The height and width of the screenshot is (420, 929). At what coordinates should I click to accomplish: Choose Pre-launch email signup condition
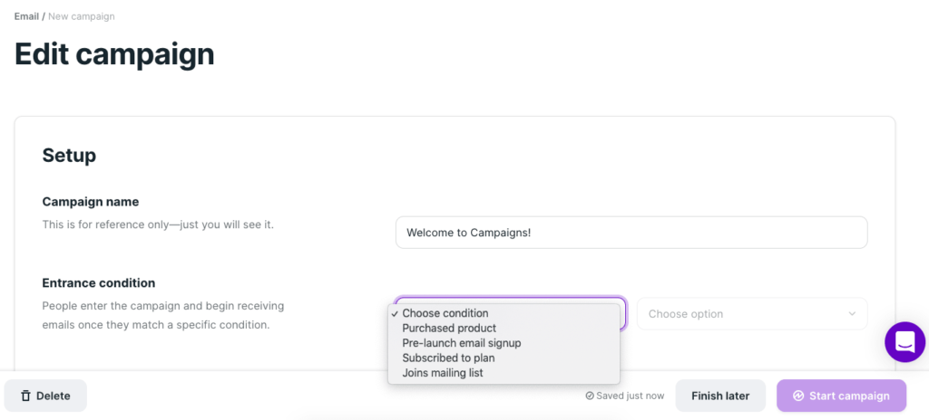[x=461, y=343]
